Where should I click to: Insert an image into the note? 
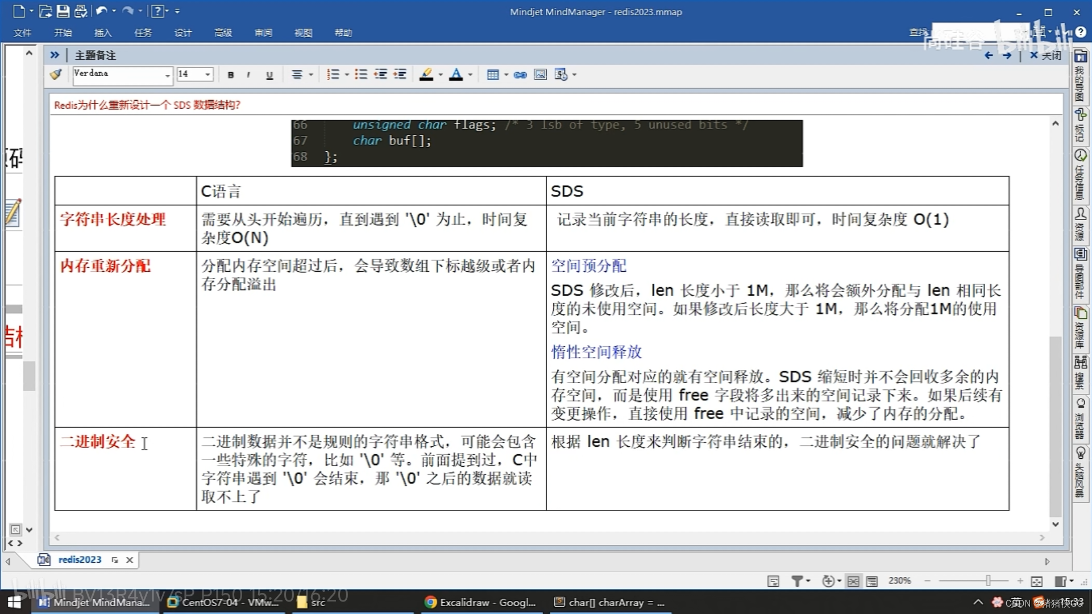540,75
